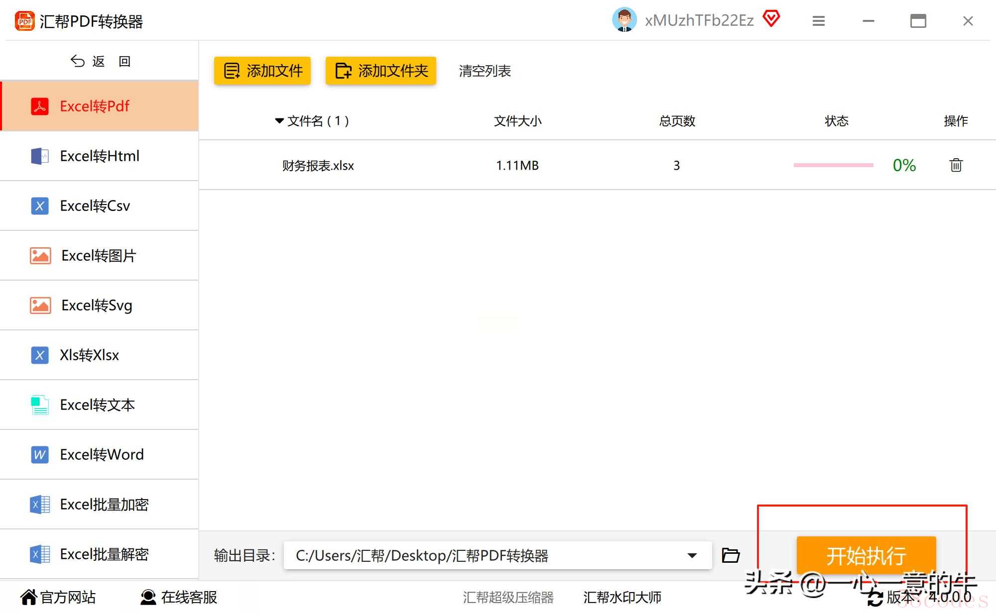Click the VIP diamond badge icon
Image resolution: width=996 pixels, height=614 pixels.
[x=771, y=19]
